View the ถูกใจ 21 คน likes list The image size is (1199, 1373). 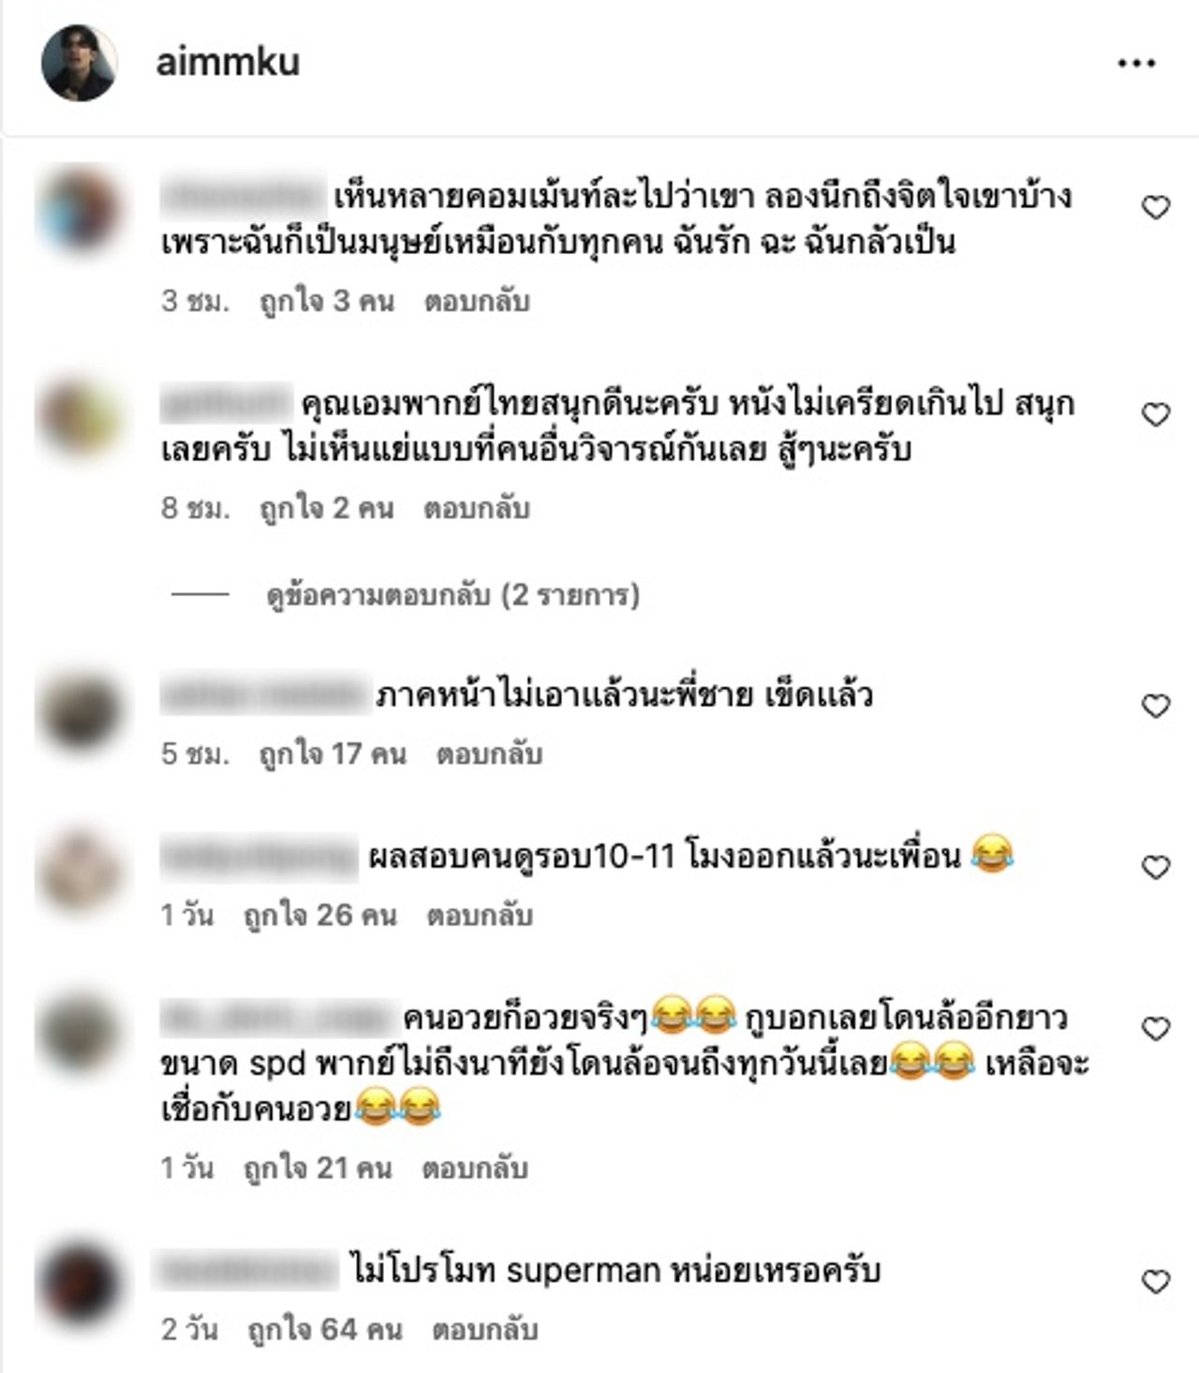tap(317, 1169)
